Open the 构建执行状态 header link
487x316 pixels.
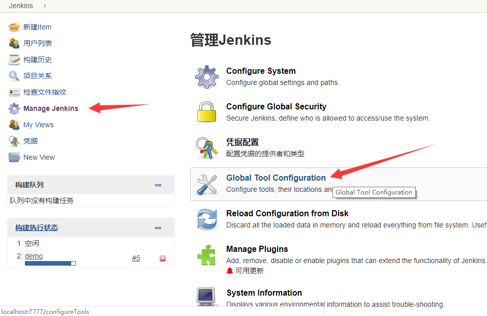37,227
